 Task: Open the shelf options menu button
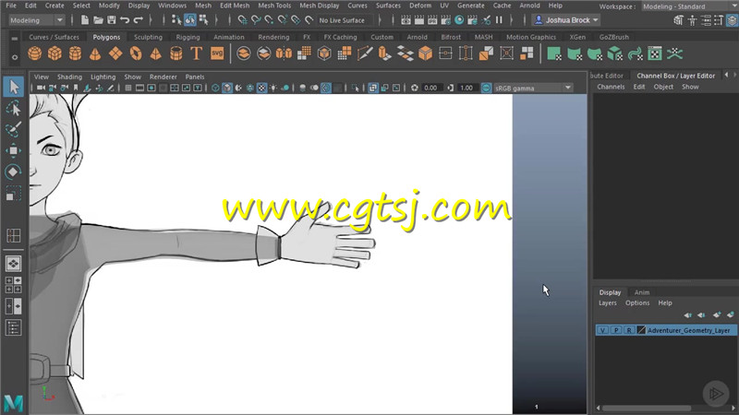click(x=15, y=57)
